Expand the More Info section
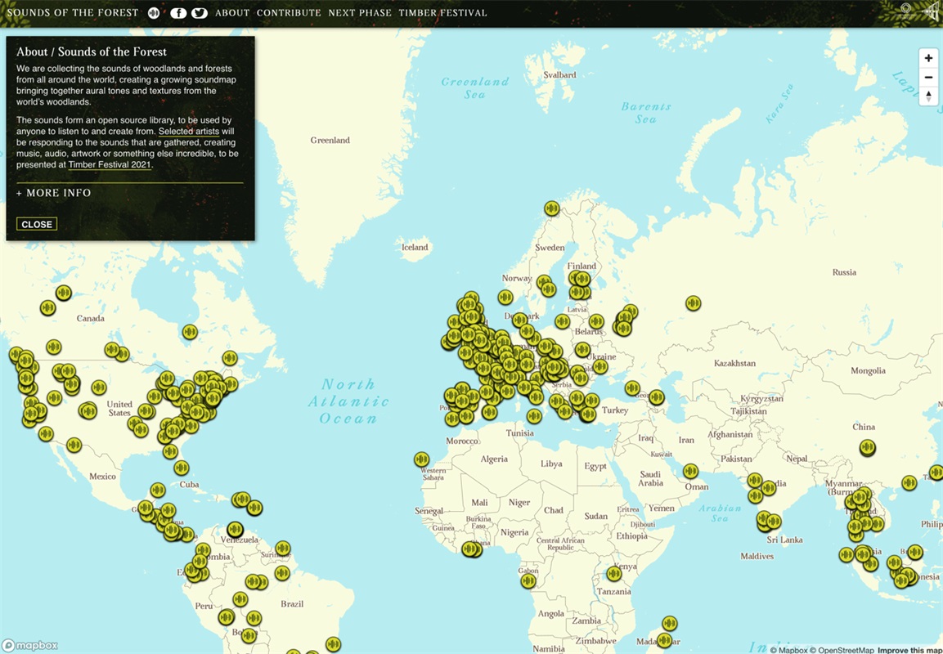Screen dimensions: 943x654 (54, 193)
